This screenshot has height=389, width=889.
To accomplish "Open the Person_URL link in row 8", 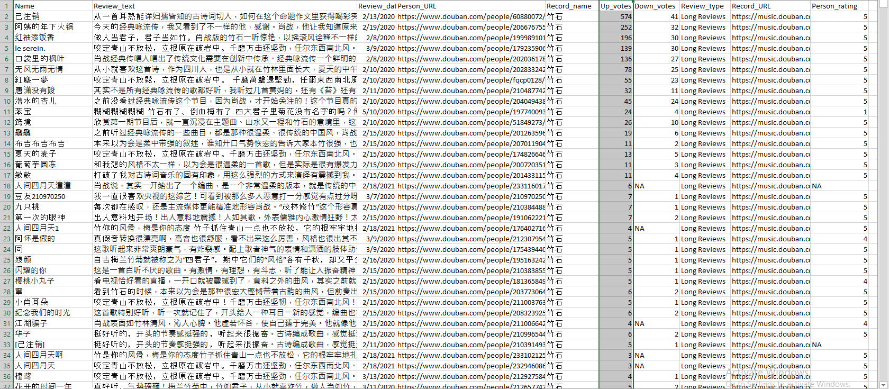I will point(470,80).
